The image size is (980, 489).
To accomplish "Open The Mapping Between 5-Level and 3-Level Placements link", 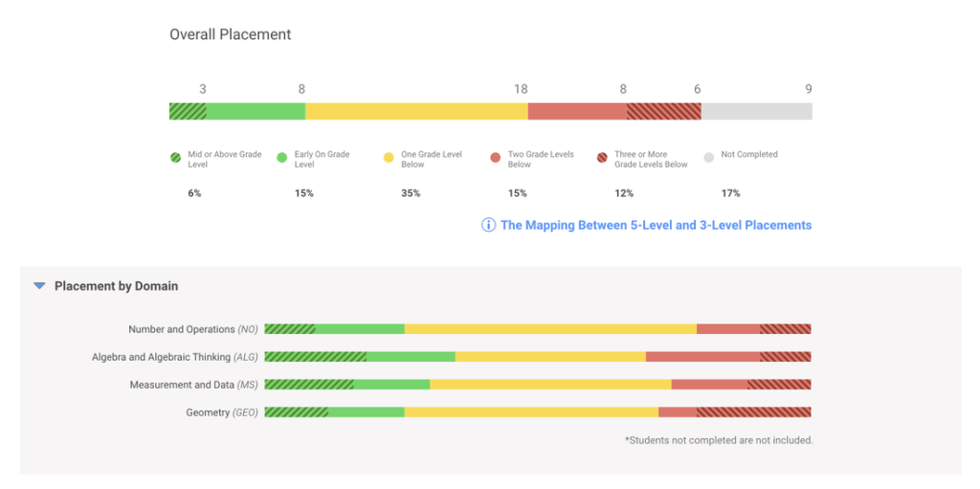I will pyautogui.click(x=656, y=226).
